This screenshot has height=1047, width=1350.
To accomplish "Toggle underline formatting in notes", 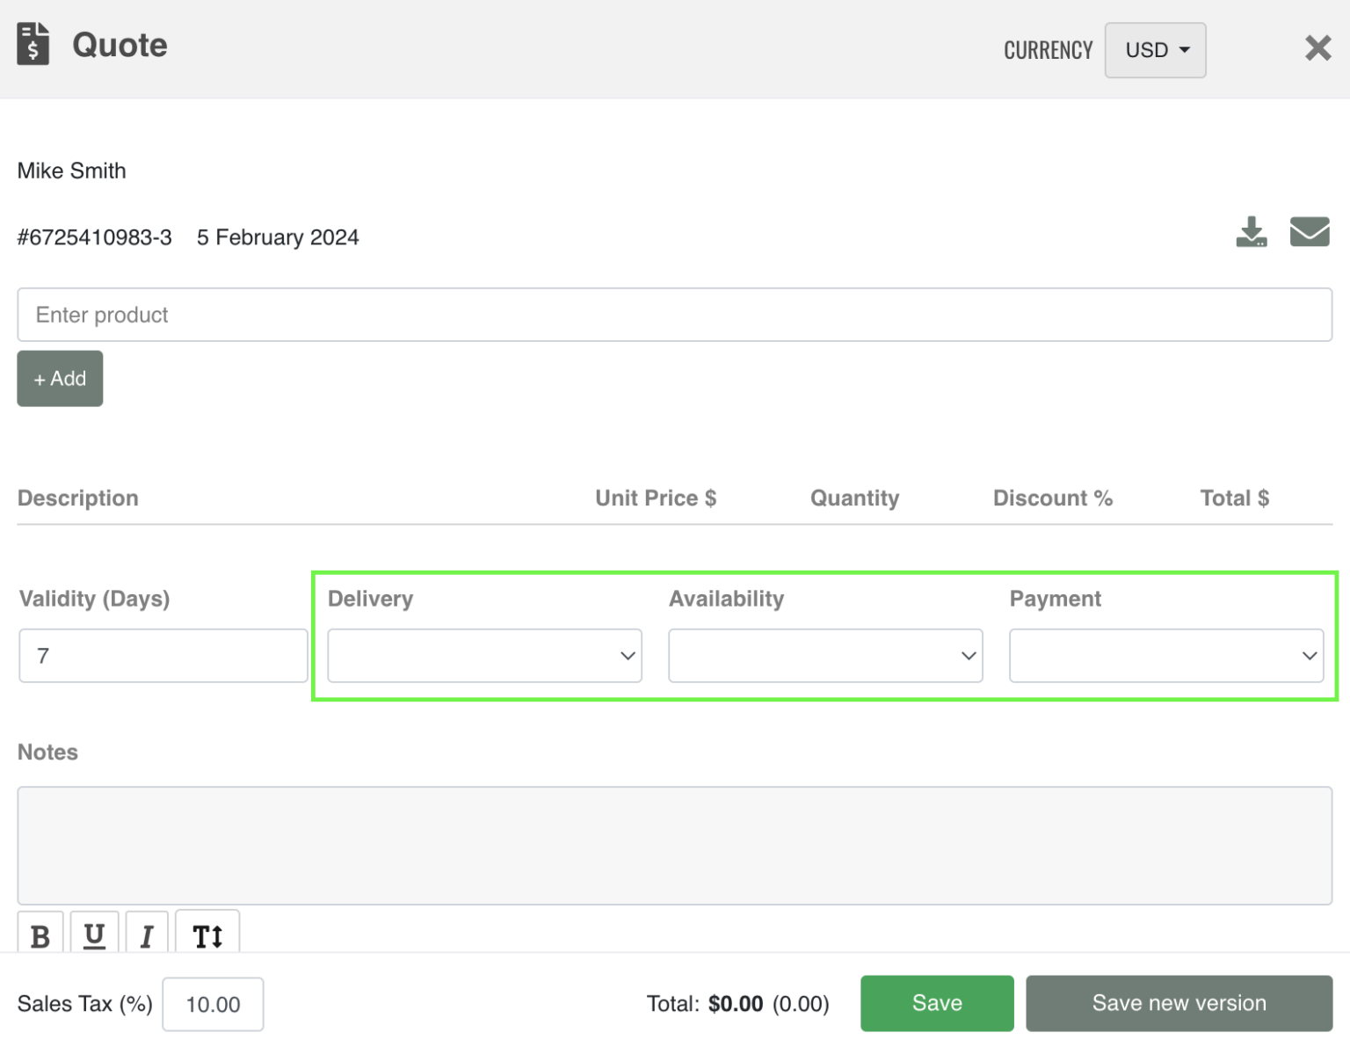I will [x=94, y=935].
